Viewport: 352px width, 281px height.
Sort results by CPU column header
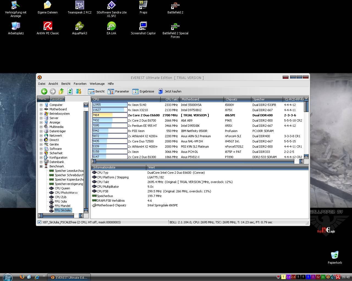point(126,99)
